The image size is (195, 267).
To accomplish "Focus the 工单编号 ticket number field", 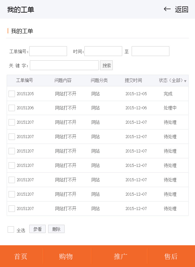I will point(48,51).
